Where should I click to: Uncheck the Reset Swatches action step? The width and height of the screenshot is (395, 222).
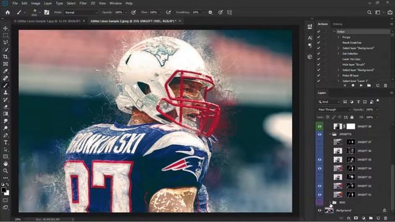pyautogui.click(x=318, y=43)
